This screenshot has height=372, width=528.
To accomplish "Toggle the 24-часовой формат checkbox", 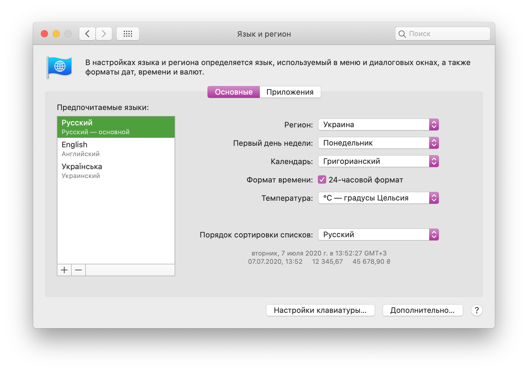I will click(x=322, y=180).
